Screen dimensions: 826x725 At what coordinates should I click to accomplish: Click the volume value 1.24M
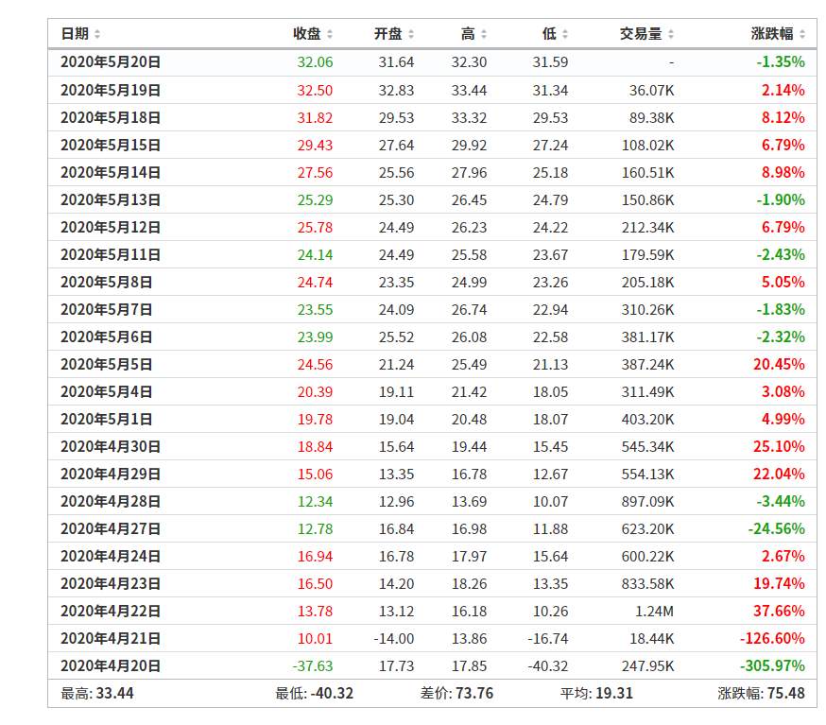(x=654, y=612)
